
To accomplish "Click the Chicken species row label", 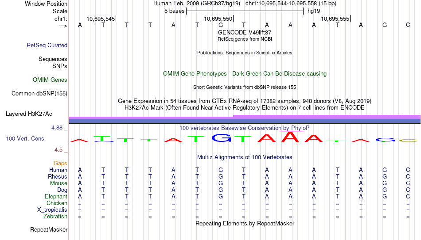I will pos(57,203).
